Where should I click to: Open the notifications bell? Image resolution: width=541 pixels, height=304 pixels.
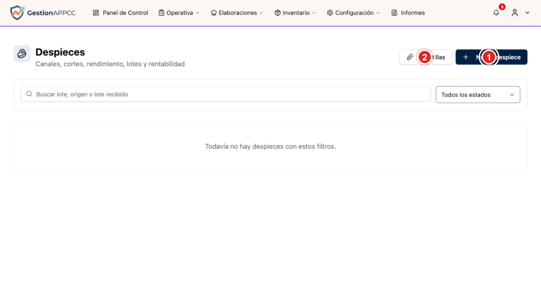tap(496, 13)
